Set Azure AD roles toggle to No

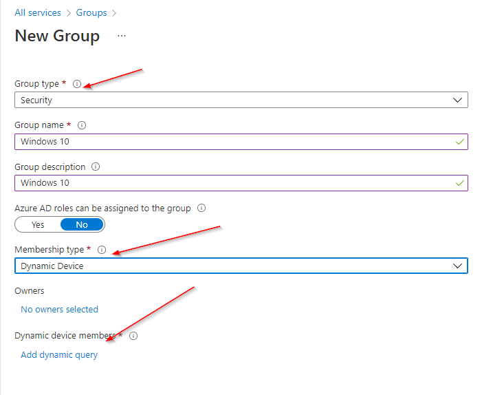pos(82,224)
